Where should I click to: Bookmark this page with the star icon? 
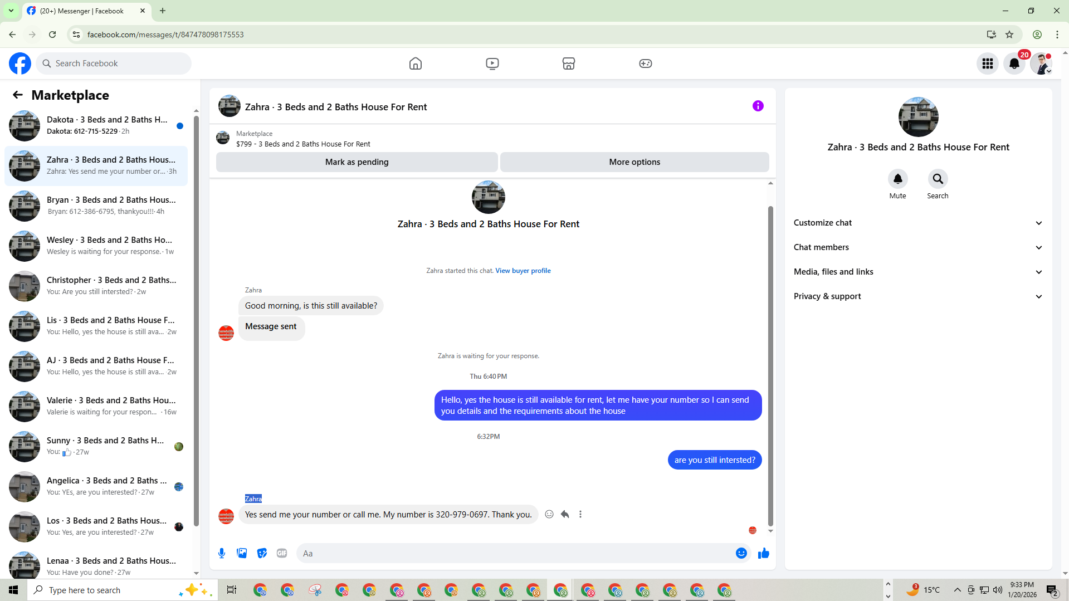pyautogui.click(x=1009, y=35)
